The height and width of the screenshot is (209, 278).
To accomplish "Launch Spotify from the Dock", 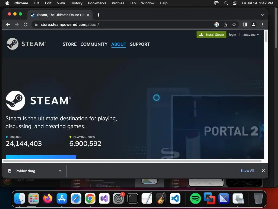I will pyautogui.click(x=195, y=198).
